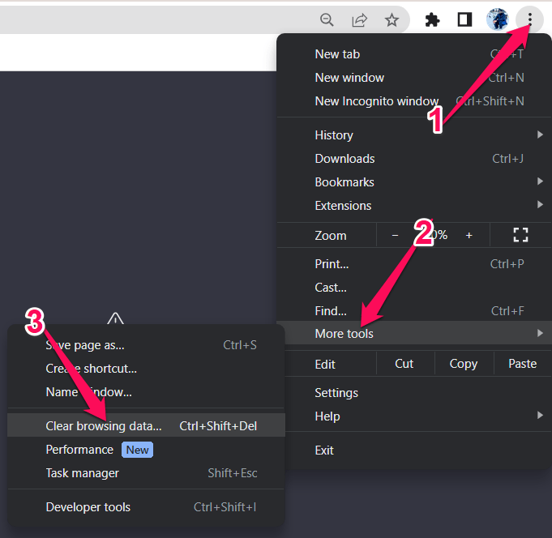
Task: Open New Incognito window
Action: coord(414,101)
